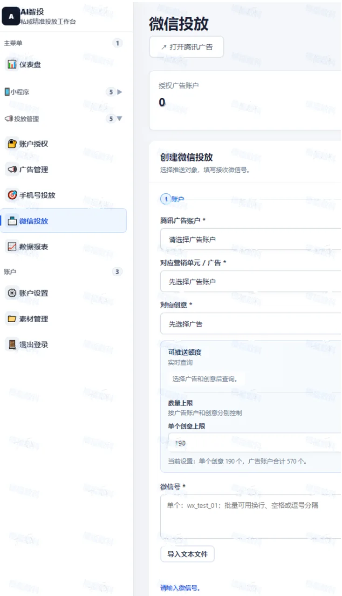Open the 仪表盘 menu item
Screen dimensions: 342x596
pos(63,64)
